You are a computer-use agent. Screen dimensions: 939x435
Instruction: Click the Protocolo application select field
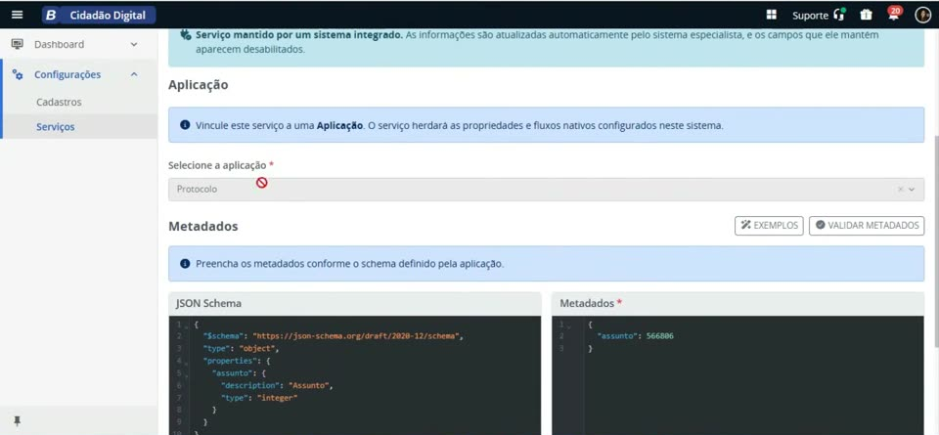(546, 189)
